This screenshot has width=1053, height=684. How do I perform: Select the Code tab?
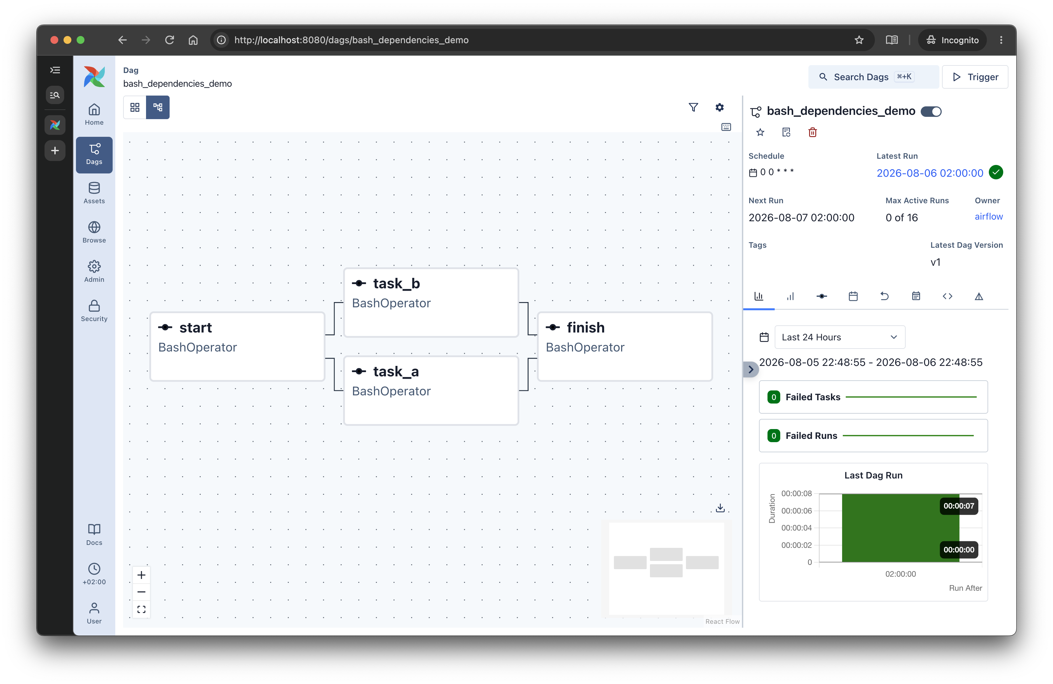coord(947,296)
